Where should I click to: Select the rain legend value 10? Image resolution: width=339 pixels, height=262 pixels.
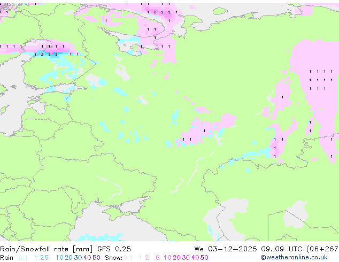(59, 258)
